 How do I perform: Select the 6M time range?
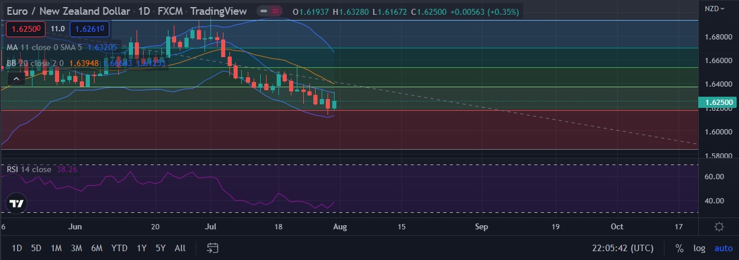pos(96,248)
